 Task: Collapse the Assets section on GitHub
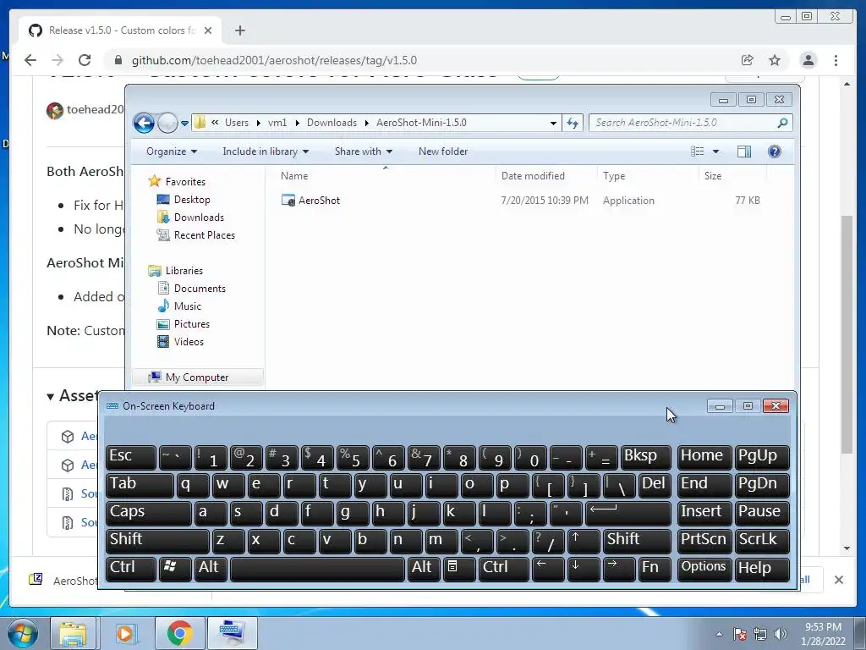tap(73, 396)
